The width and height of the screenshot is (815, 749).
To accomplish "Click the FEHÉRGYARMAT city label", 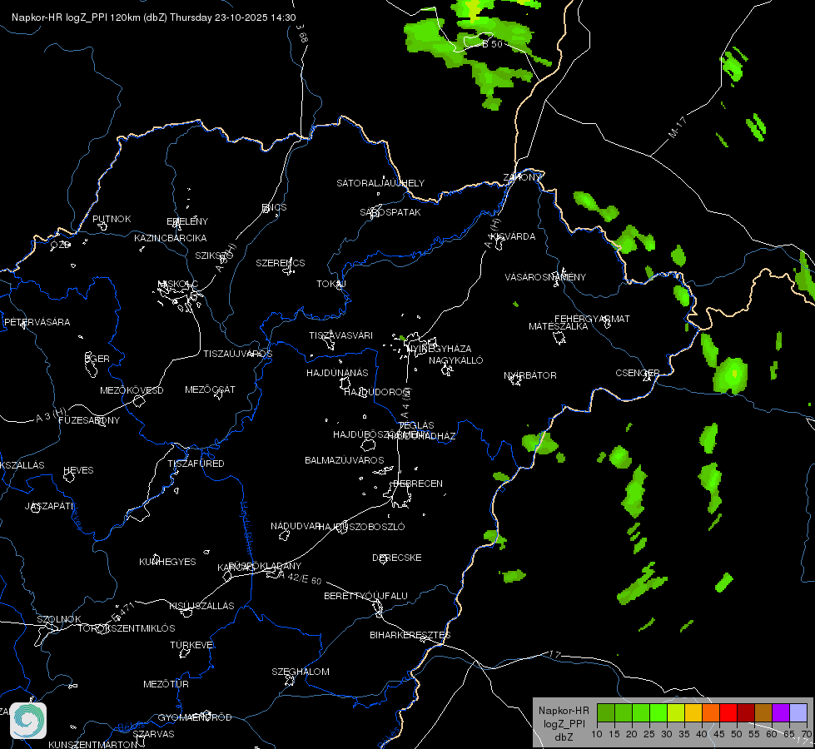I will (592, 319).
